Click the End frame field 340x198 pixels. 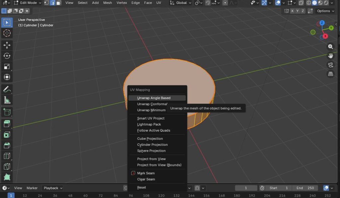[306, 188]
